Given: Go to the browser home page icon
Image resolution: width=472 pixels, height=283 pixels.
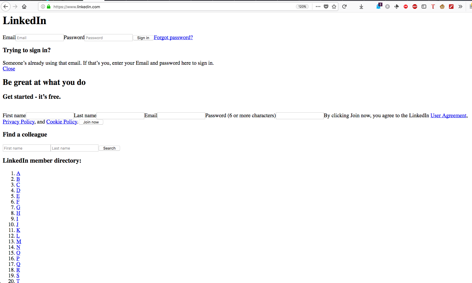Looking at the screenshot, I should 24,7.
